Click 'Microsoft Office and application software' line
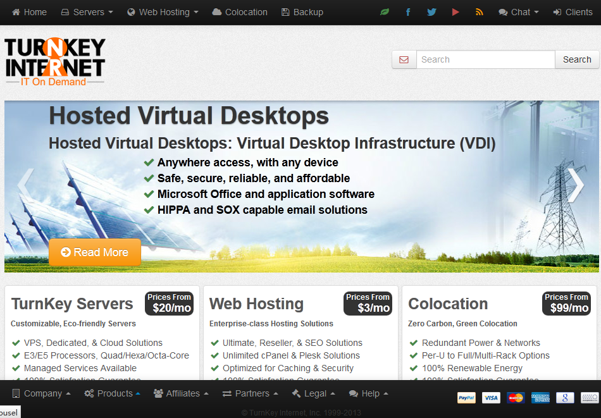Viewport: 601px width, 418px height. 266,194
